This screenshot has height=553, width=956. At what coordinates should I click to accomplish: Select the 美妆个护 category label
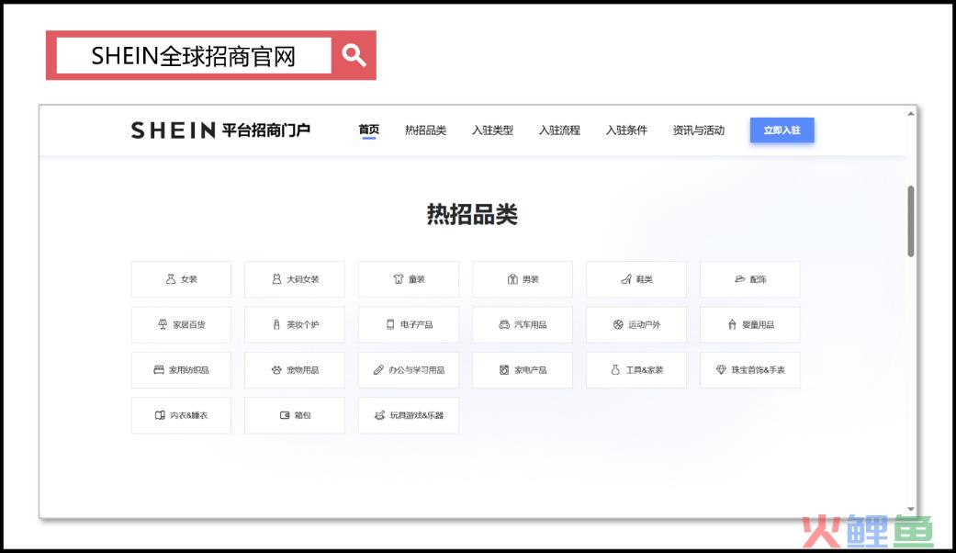303,324
